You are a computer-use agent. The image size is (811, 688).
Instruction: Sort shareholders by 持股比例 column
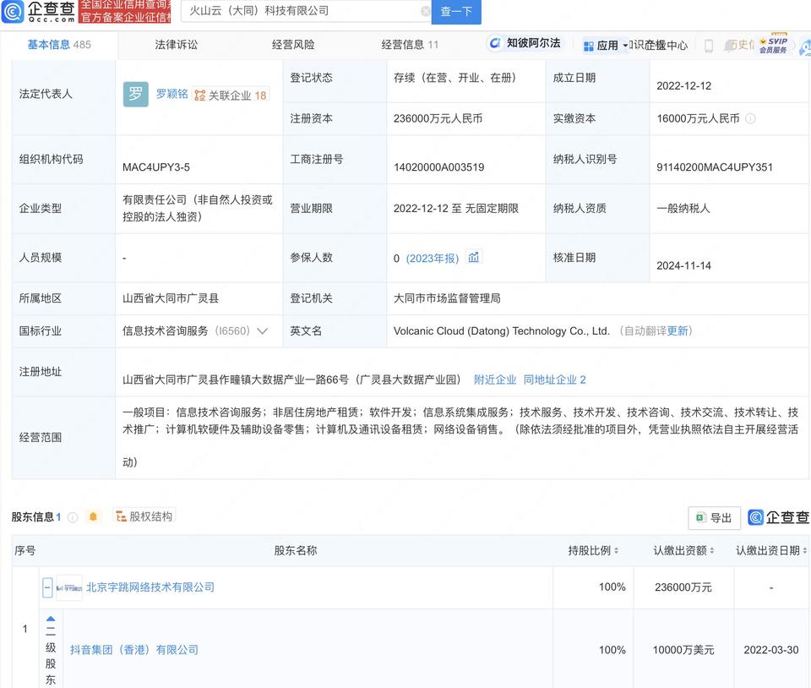(x=593, y=551)
